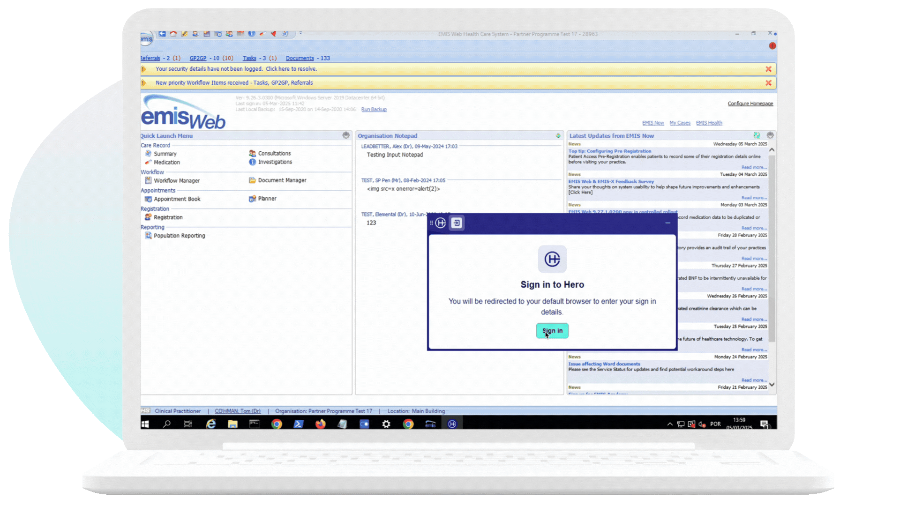Image resolution: width=900 pixels, height=506 pixels.
Task: Click the Configure Homepage link
Action: 750,104
